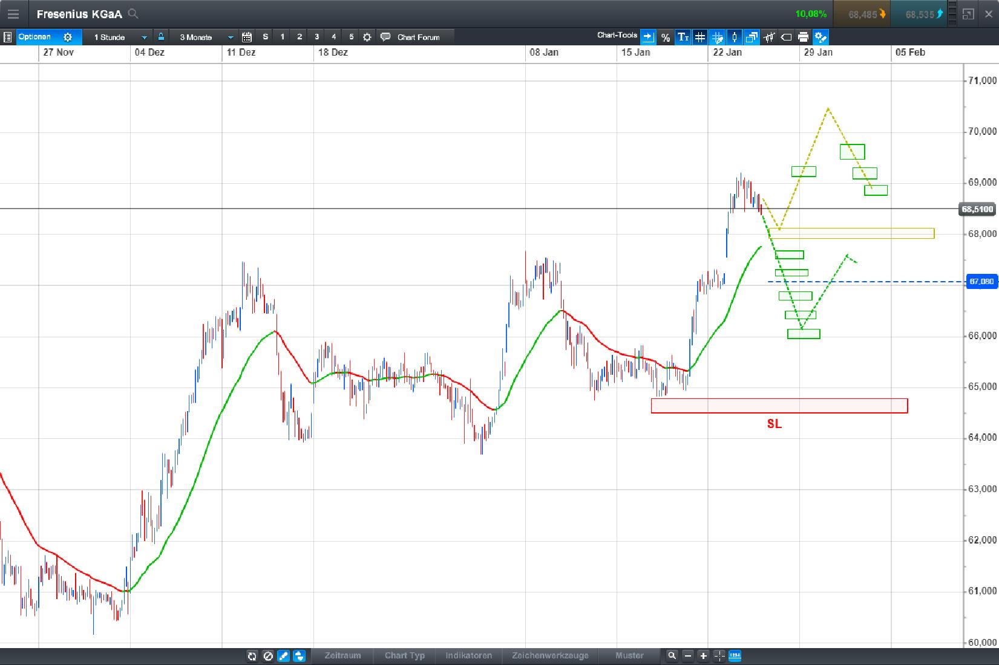Open the text annotation tool (Tt icon)
Viewport: 999px width, 665px height.
coord(683,37)
